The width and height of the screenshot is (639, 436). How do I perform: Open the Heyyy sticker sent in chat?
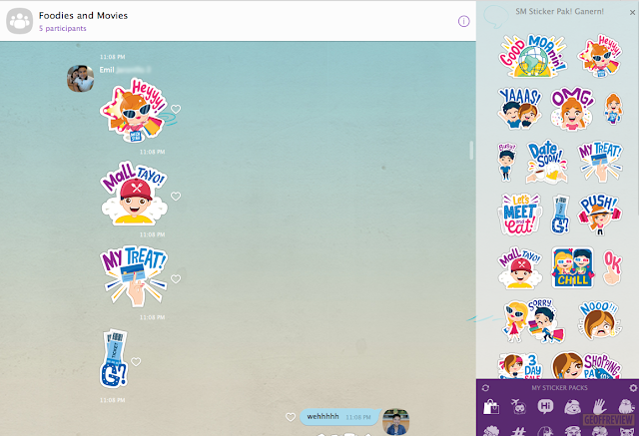coord(135,110)
